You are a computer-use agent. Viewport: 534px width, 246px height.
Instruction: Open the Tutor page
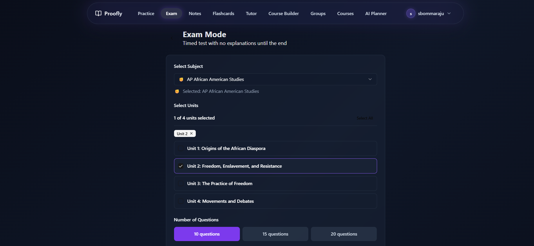(x=251, y=13)
